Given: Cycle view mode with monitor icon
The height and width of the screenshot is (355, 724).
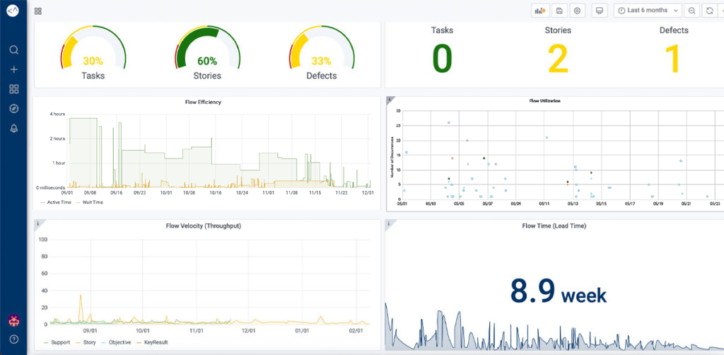Looking at the screenshot, I should (x=600, y=11).
